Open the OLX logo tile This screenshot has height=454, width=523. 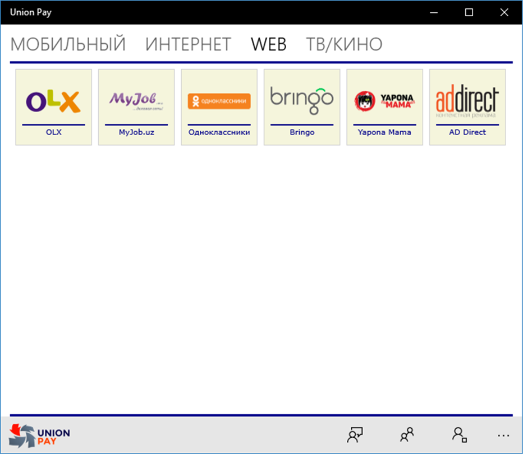(x=53, y=107)
